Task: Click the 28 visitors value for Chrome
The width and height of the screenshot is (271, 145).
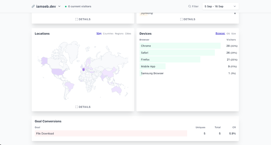Action: coord(228,46)
